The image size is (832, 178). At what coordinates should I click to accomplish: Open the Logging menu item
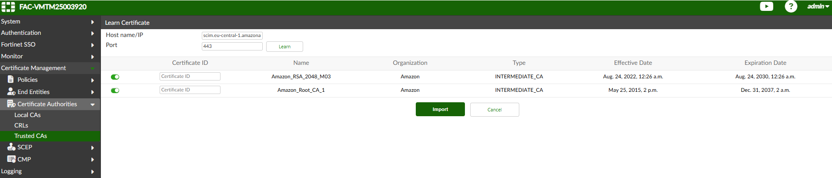[x=11, y=171]
